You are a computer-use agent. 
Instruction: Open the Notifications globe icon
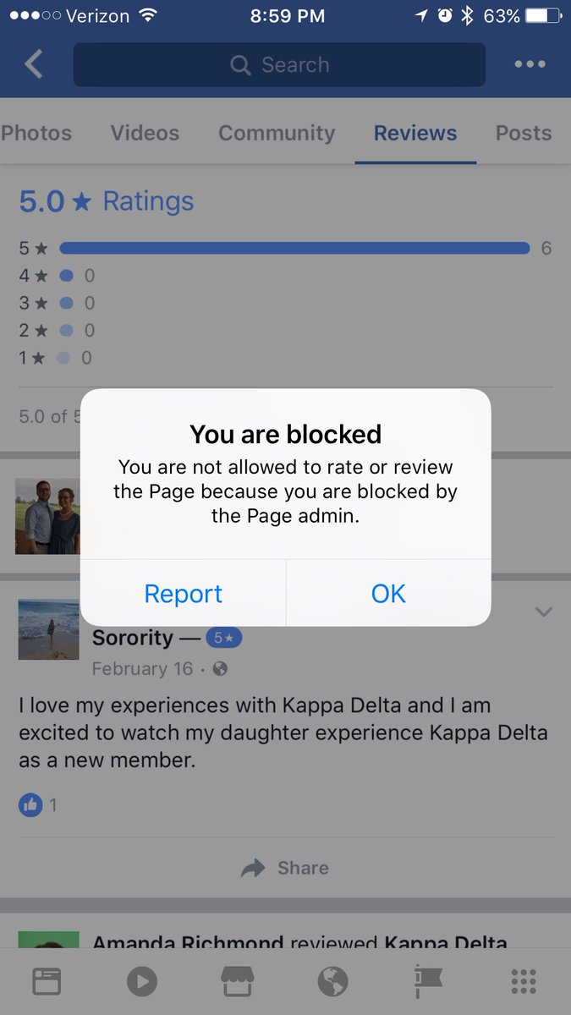tap(332, 981)
